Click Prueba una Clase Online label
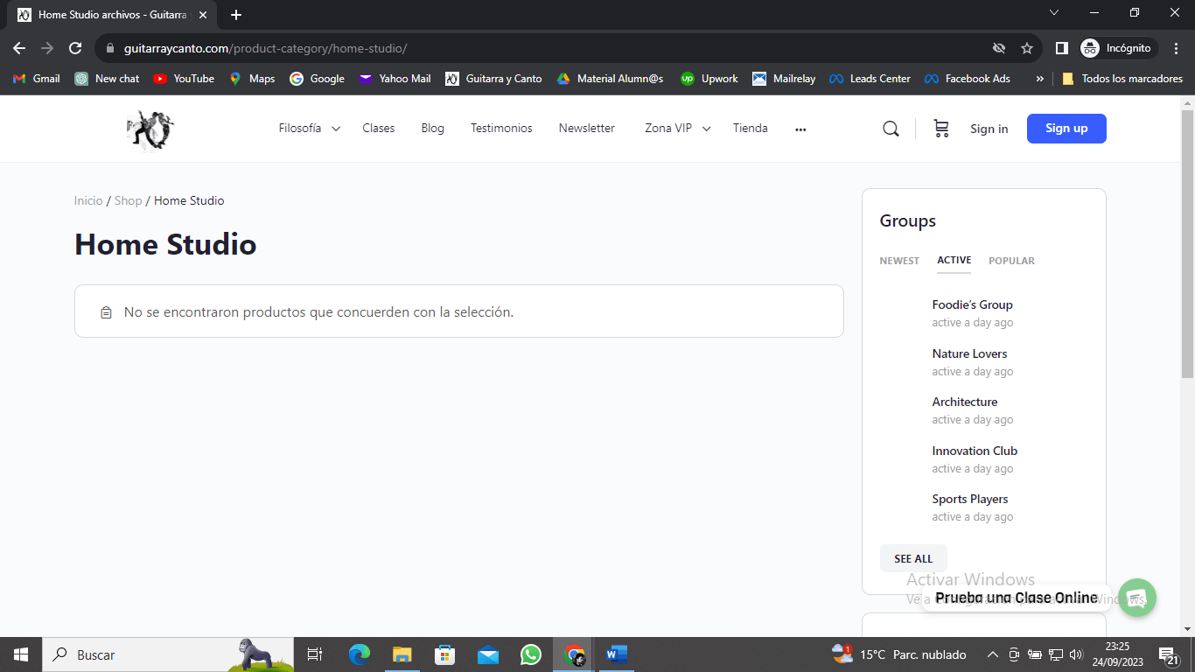 pos(1017,598)
